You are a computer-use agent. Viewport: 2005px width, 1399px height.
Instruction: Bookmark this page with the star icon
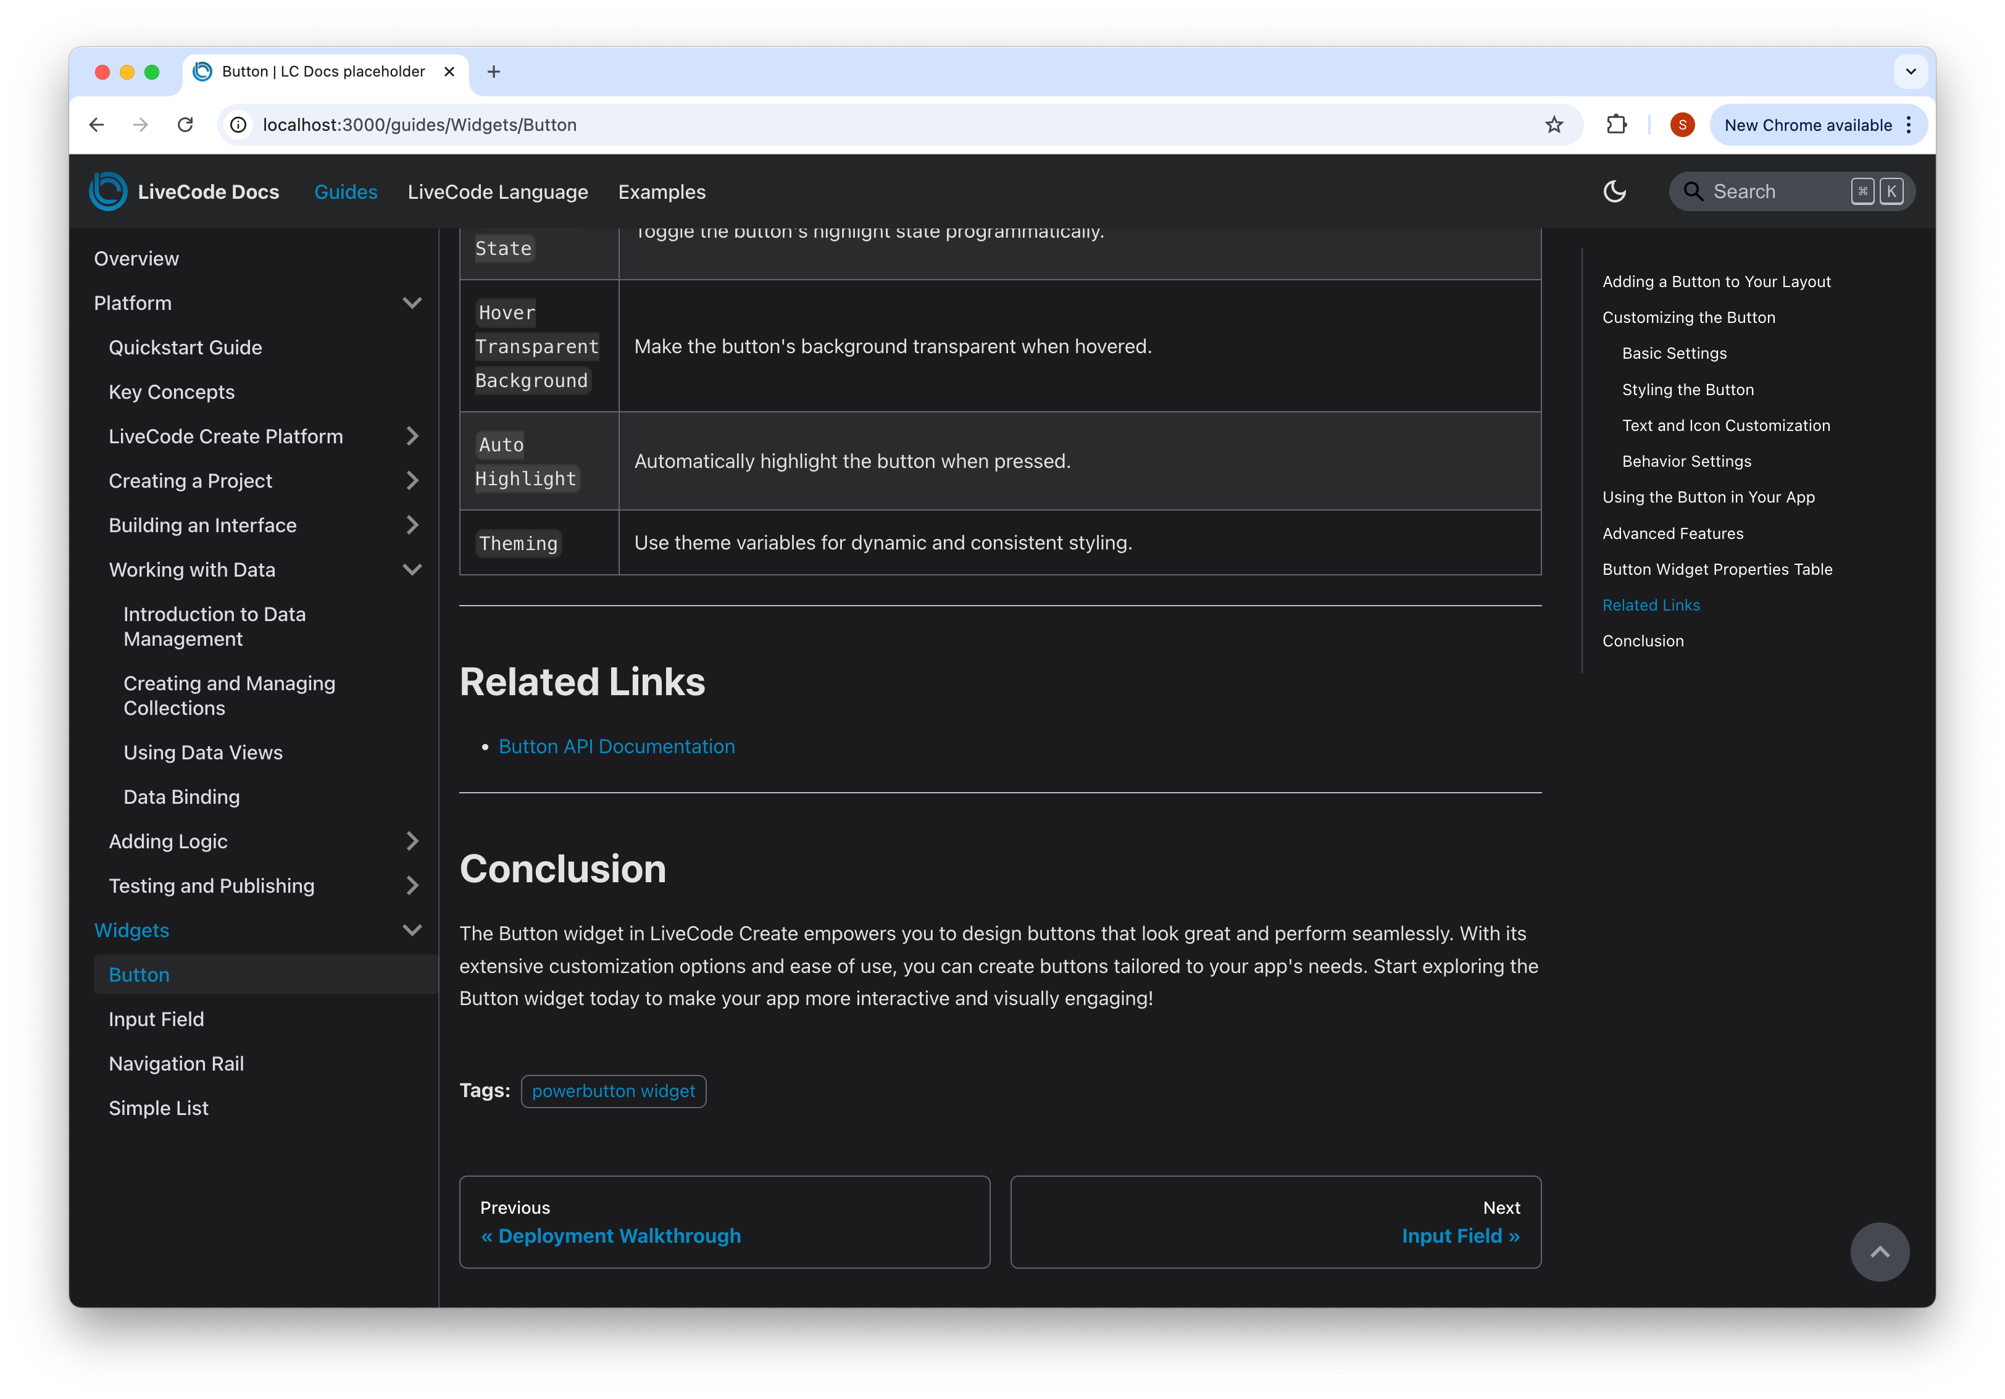point(1554,125)
